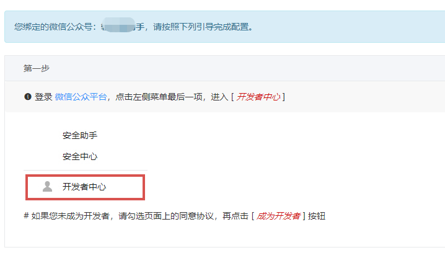Click the person icon beside 开发者中心
The height and width of the screenshot is (263, 445).
pyautogui.click(x=47, y=187)
